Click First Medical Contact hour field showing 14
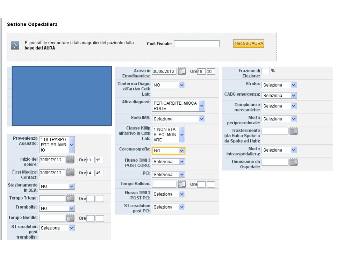Image resolution: width=341 pixels, height=256 pixels. point(90,173)
